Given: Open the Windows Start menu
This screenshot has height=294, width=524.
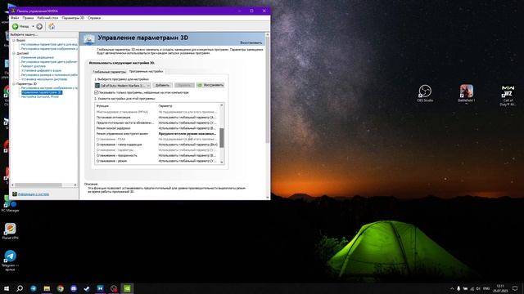Looking at the screenshot, I should [x=7, y=288].
